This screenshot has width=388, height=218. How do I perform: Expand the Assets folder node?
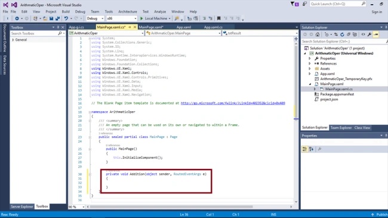click(x=310, y=69)
